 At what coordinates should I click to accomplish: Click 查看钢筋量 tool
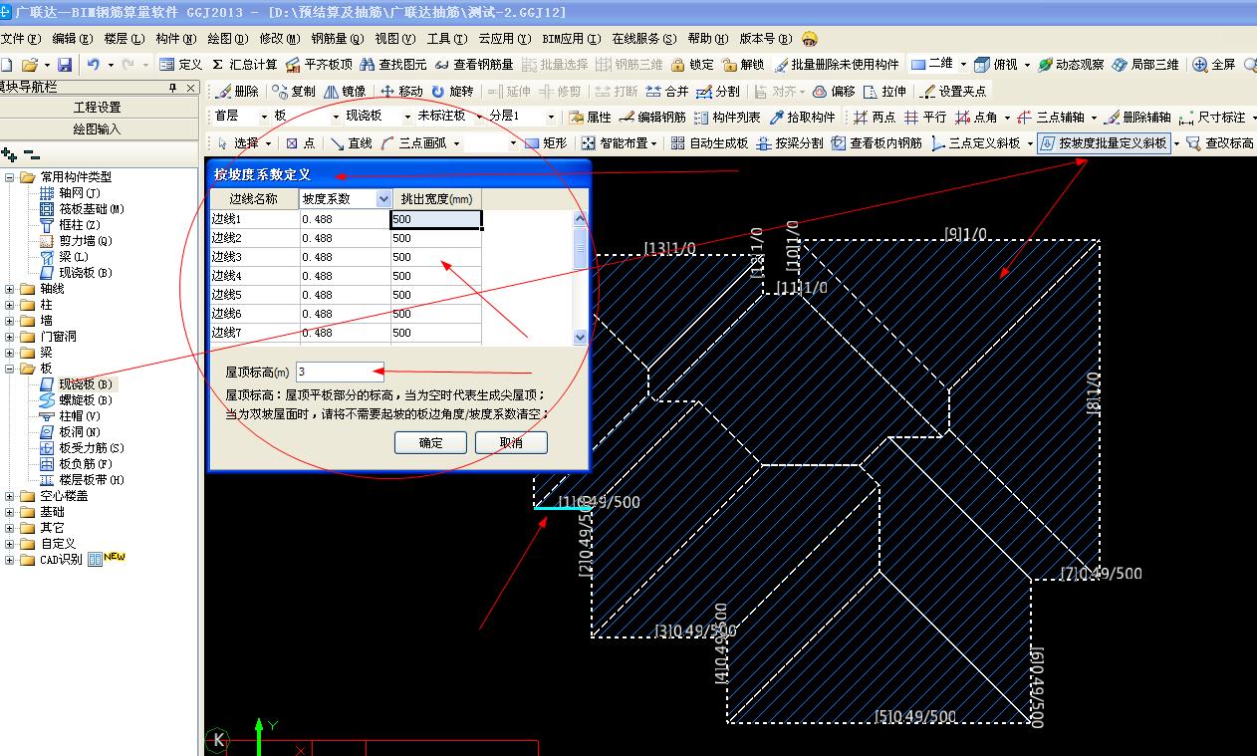474,65
